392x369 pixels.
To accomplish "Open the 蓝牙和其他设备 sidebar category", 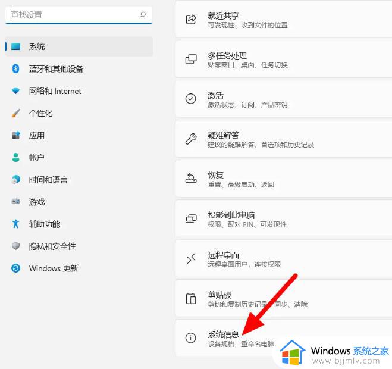I will (79, 69).
